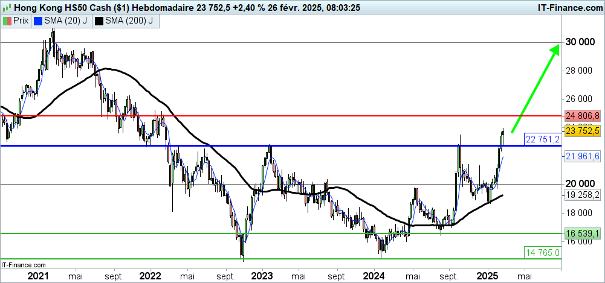Select the SMA (20) J legend tab
605x283 pixels.
(x=62, y=21)
